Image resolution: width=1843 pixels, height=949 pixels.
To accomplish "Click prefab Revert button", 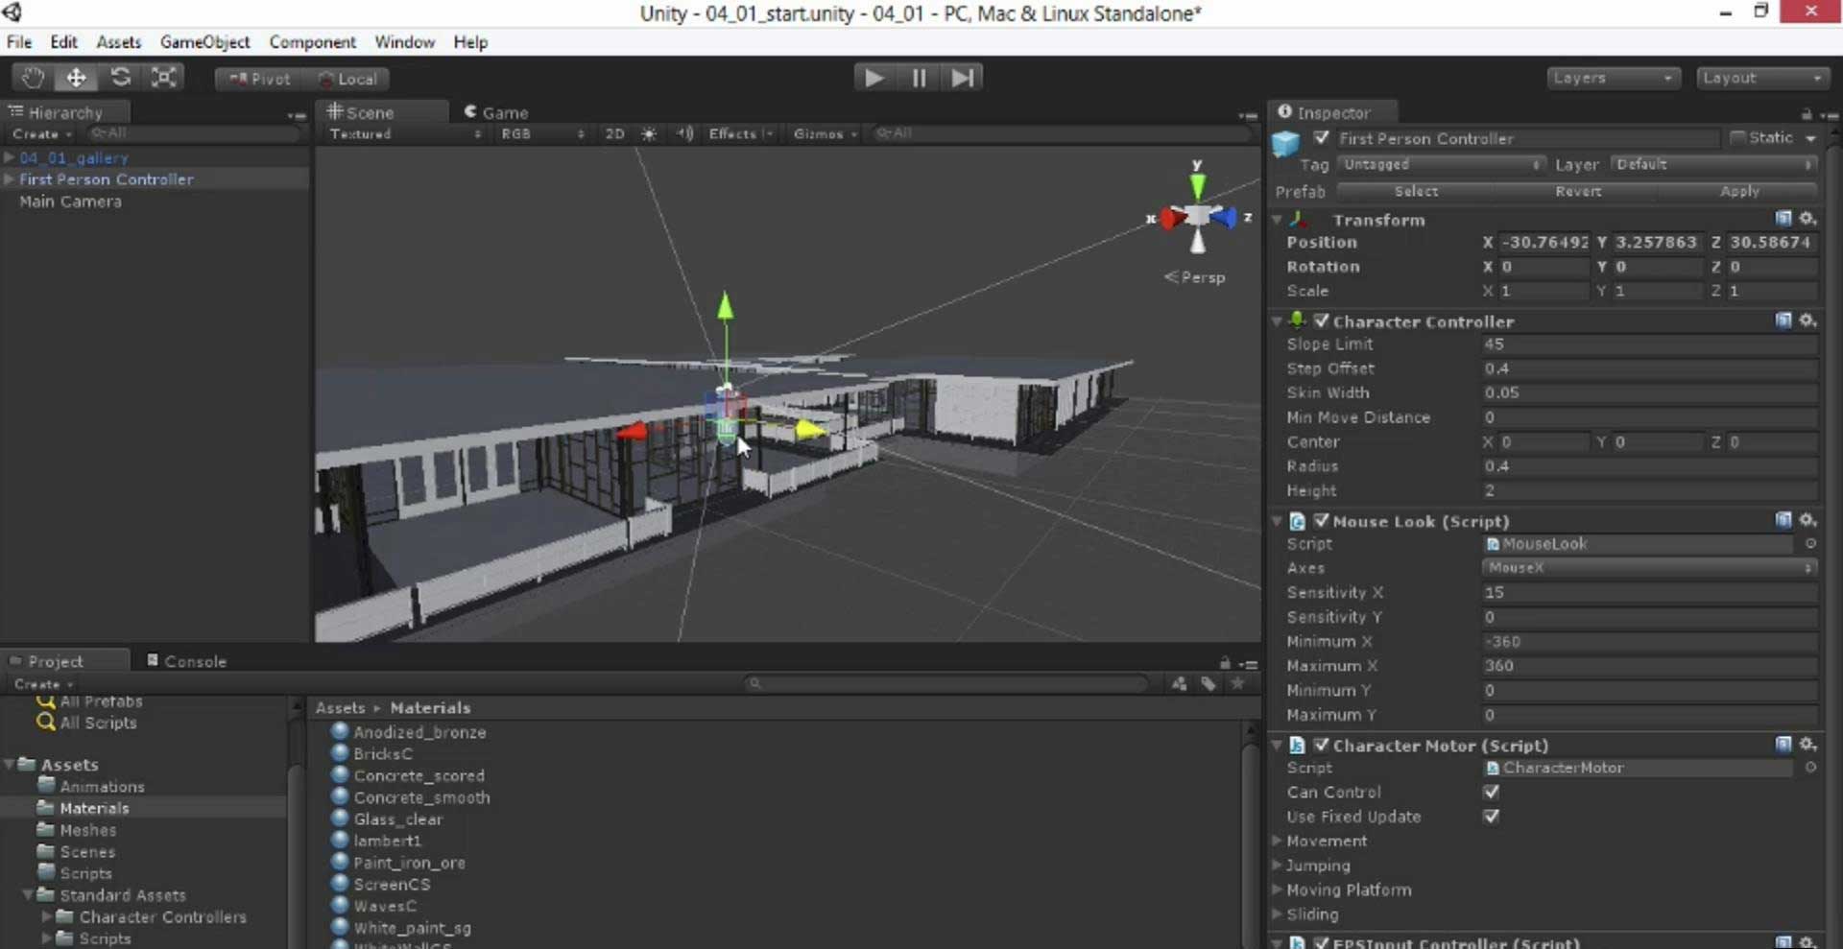I will [x=1578, y=192].
